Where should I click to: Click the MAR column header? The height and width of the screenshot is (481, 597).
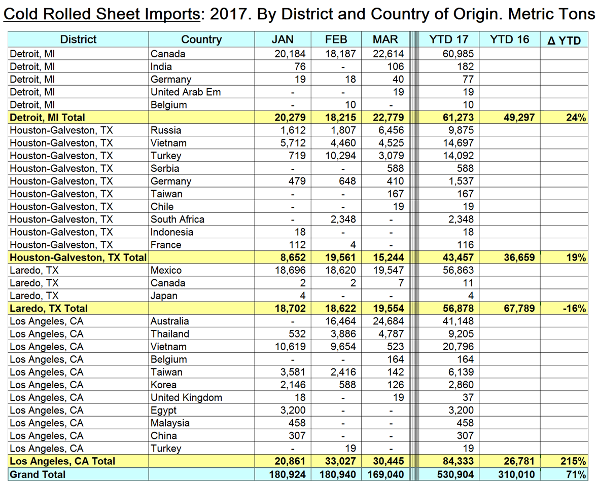(x=385, y=40)
